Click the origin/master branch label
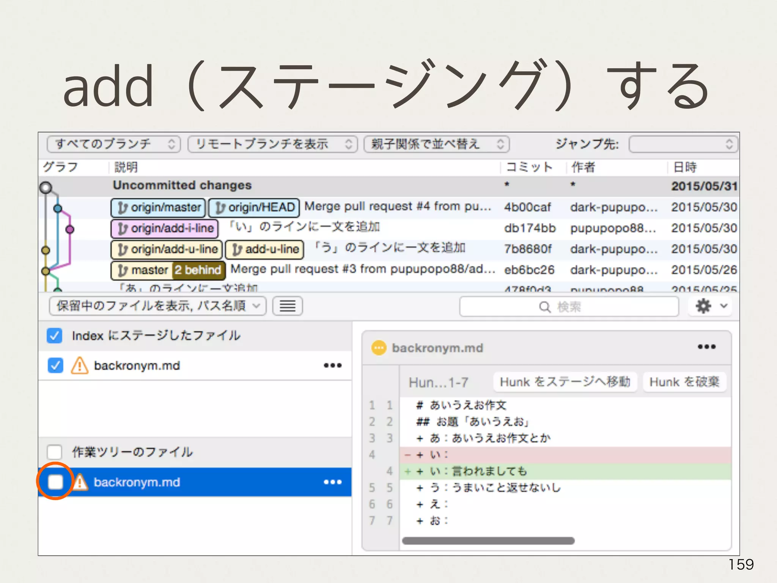777x583 pixels. (158, 207)
